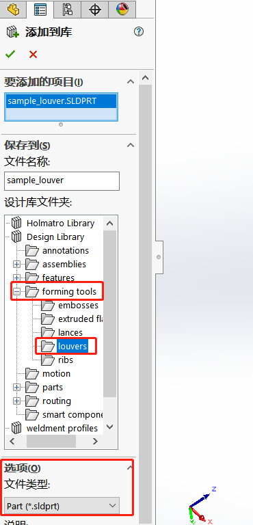
Task: Open the FeatureManager design tree tab
Action: tap(14, 10)
